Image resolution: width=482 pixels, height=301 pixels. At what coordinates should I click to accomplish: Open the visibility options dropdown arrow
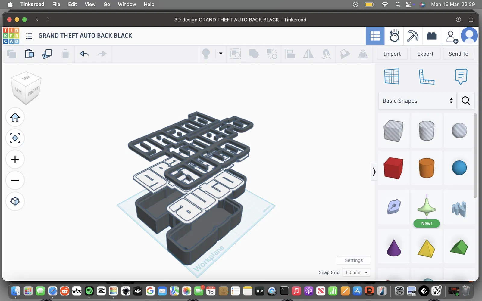click(x=221, y=54)
